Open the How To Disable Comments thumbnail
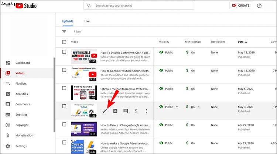This screenshot has width=277, height=154. pyautogui.click(x=84, y=56)
